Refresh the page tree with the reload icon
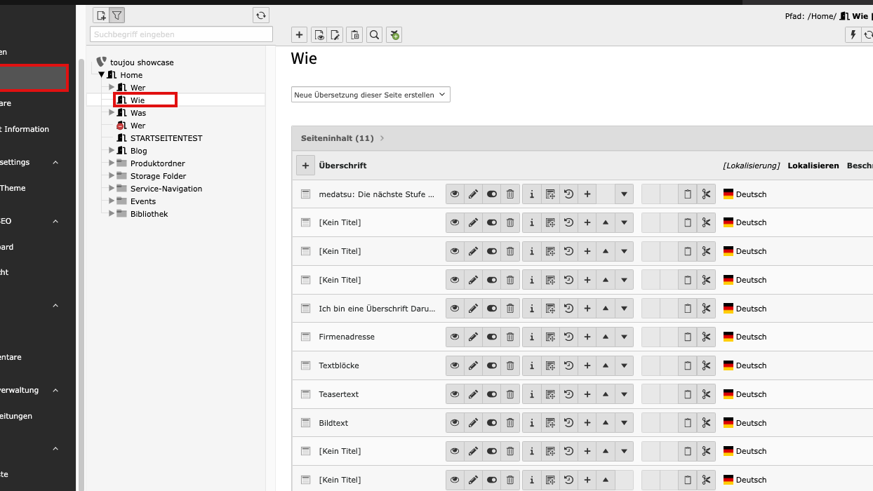The width and height of the screenshot is (873, 491). 261,15
